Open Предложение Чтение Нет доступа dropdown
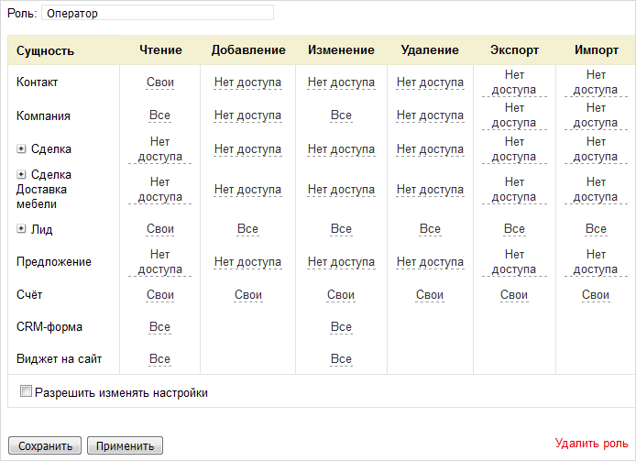The image size is (636, 461). 159,262
